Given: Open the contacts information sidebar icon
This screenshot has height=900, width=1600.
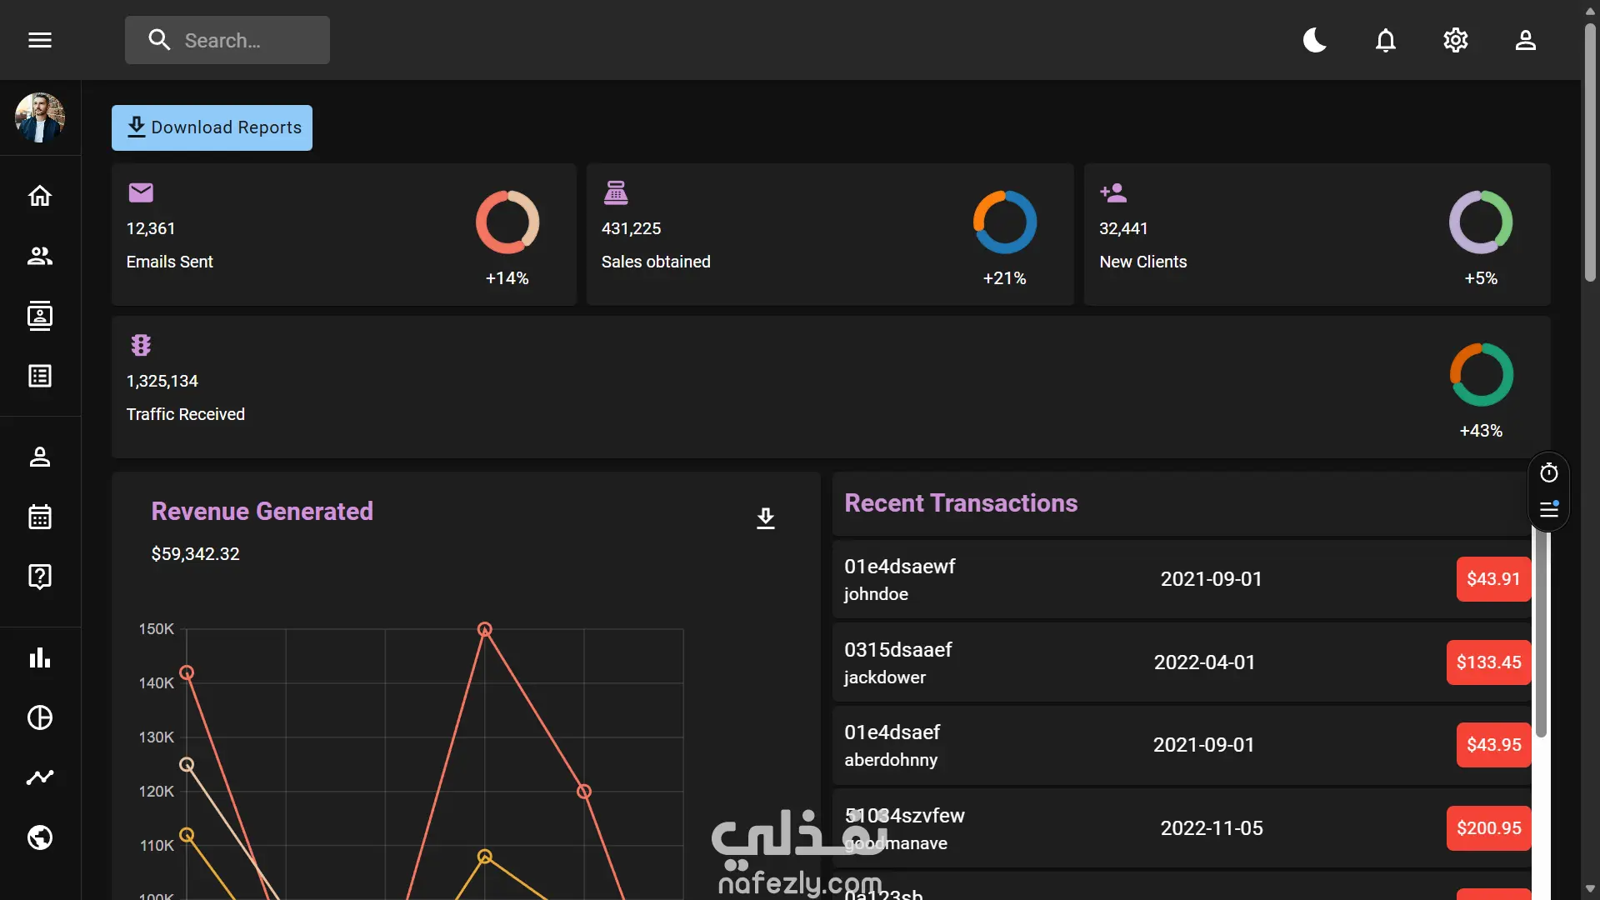Looking at the screenshot, I should 40,316.
